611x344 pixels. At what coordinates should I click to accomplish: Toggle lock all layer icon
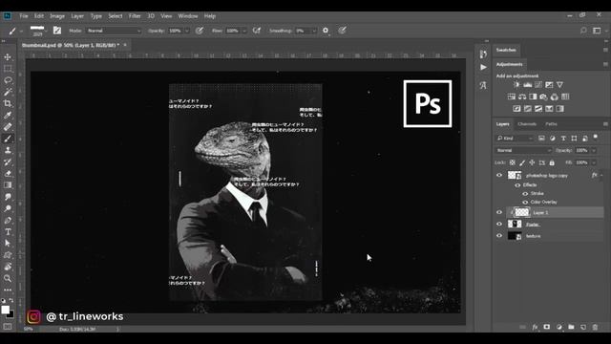click(x=552, y=162)
